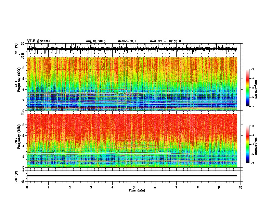The width and height of the screenshot is (271, 210).
Task: Click the time axis tick label "9"
Action: point(219,187)
